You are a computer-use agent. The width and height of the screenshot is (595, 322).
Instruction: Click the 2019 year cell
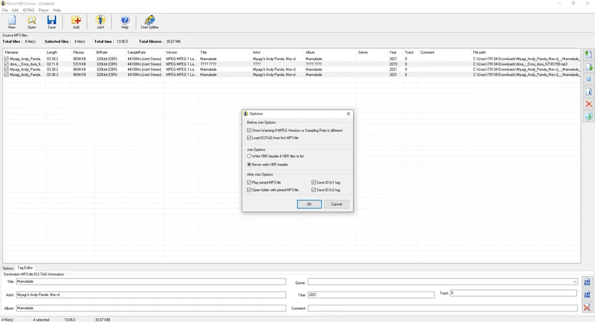[x=392, y=64]
